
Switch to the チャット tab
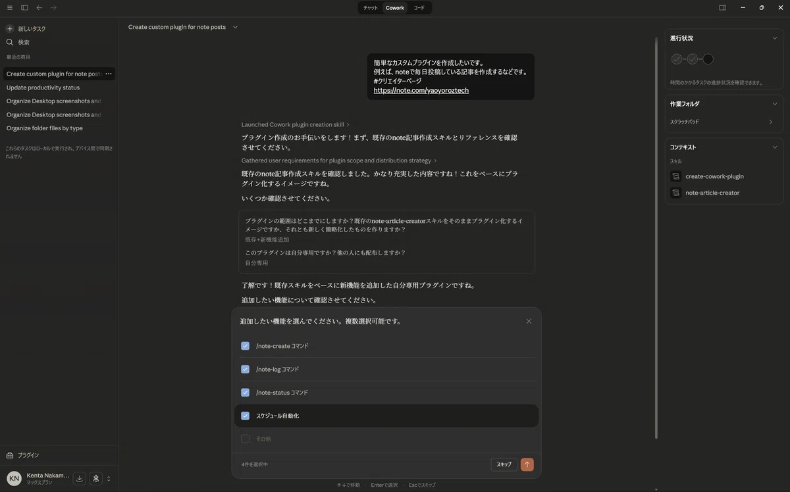(x=371, y=8)
